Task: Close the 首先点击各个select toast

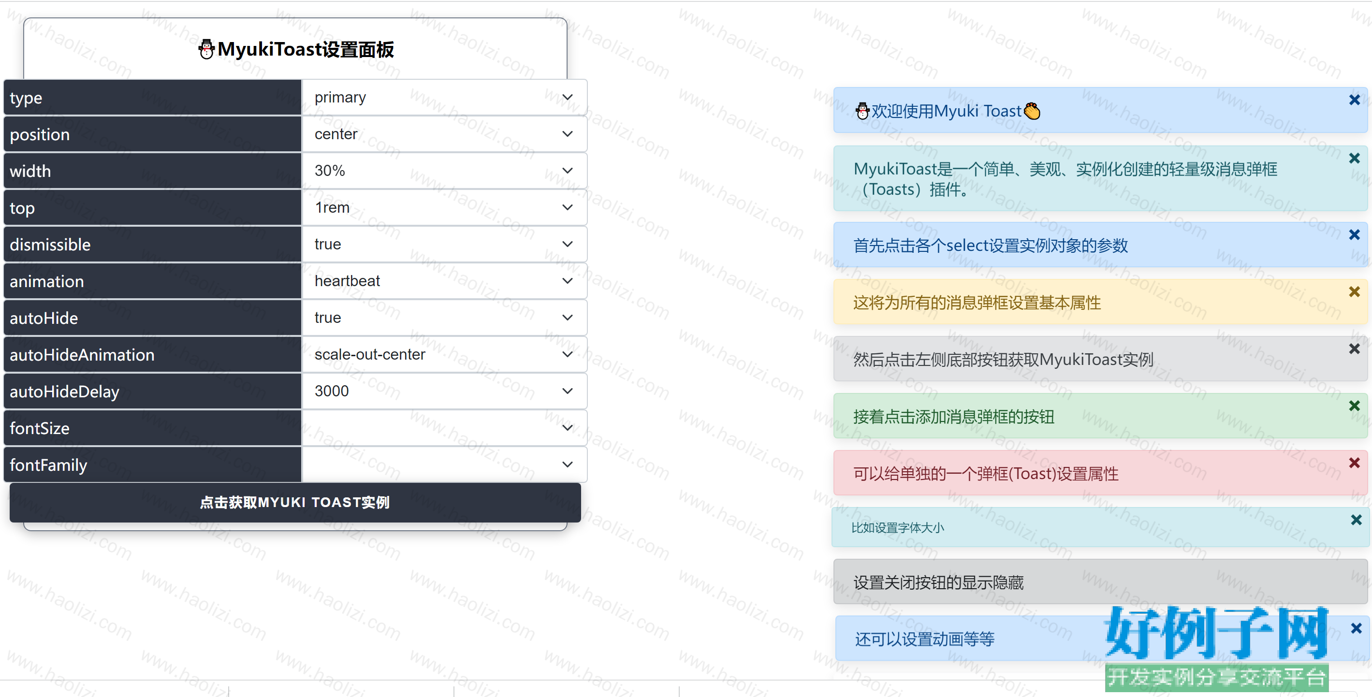Action: [x=1355, y=235]
